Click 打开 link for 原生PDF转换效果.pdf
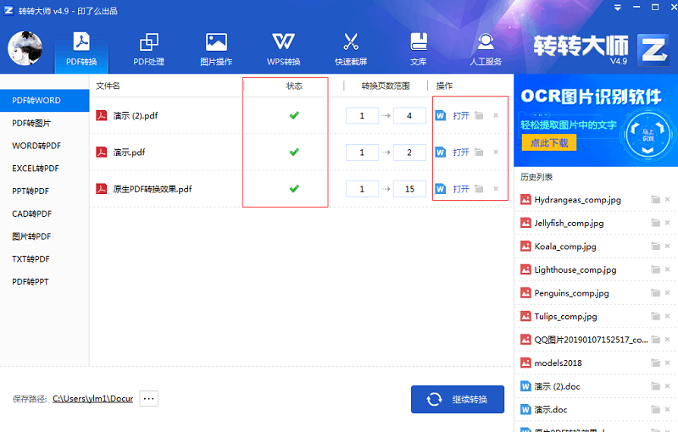This screenshot has width=678, height=432. [461, 189]
